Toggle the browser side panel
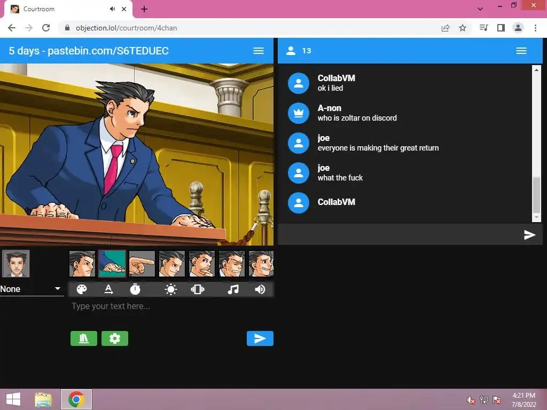The height and width of the screenshot is (410, 547). [501, 28]
